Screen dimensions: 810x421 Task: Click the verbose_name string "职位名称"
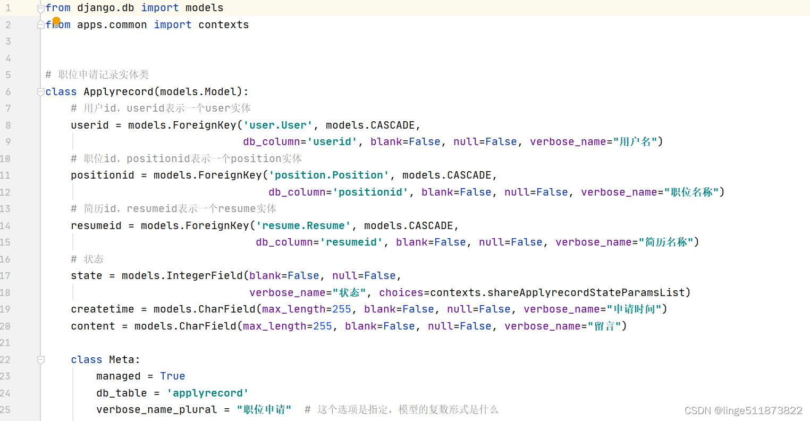pos(691,192)
